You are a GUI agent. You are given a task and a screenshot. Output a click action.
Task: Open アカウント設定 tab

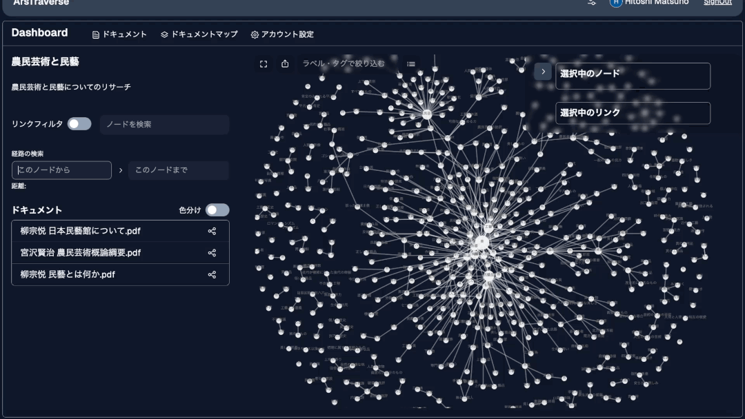click(x=282, y=34)
